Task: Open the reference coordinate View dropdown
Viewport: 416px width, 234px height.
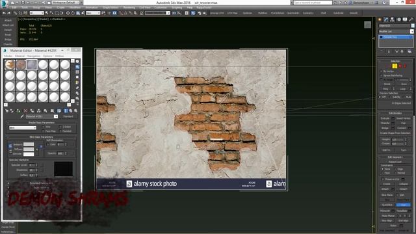Action: 93,13
